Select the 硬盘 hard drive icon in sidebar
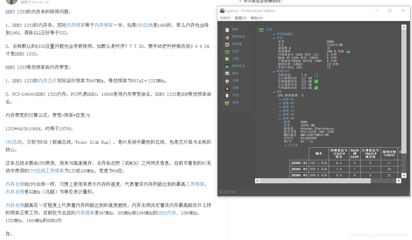The height and width of the screenshot is (240, 412). (x=227, y=73)
